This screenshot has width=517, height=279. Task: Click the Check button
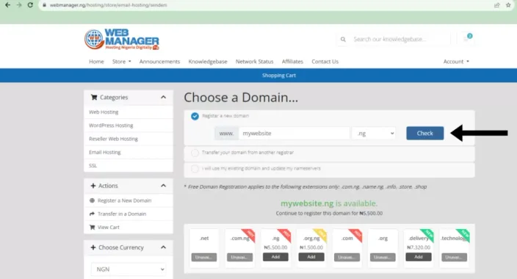pyautogui.click(x=425, y=133)
